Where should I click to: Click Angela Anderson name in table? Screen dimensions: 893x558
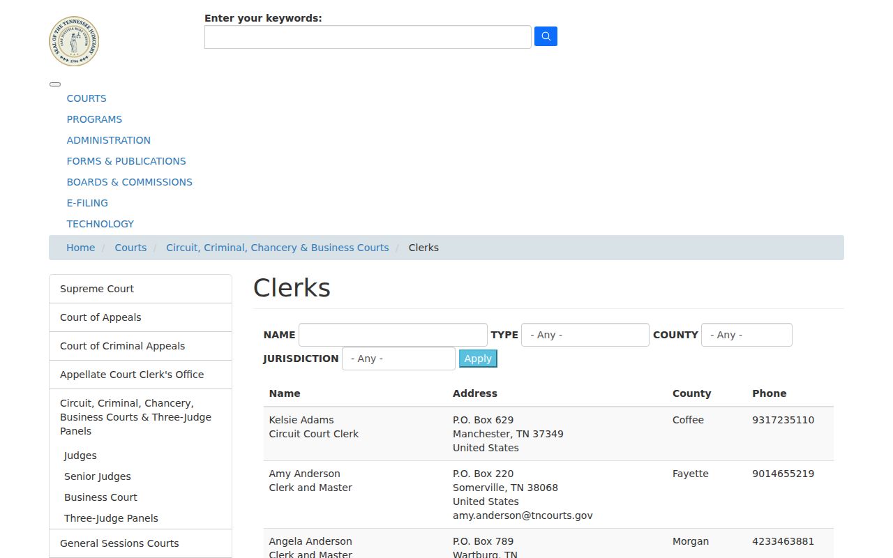pyautogui.click(x=310, y=541)
